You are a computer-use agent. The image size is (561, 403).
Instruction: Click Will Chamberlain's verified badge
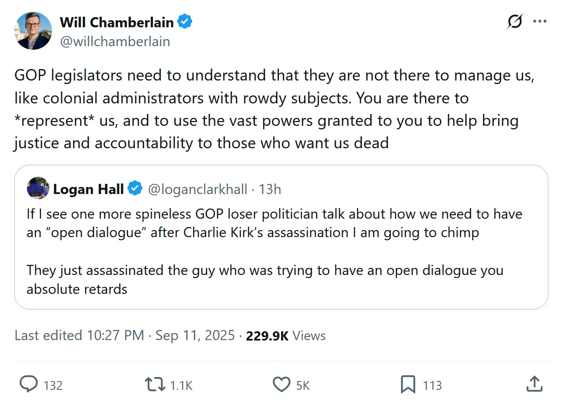pos(185,21)
